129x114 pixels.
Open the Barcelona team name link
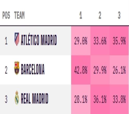pyautogui.click(x=33, y=69)
